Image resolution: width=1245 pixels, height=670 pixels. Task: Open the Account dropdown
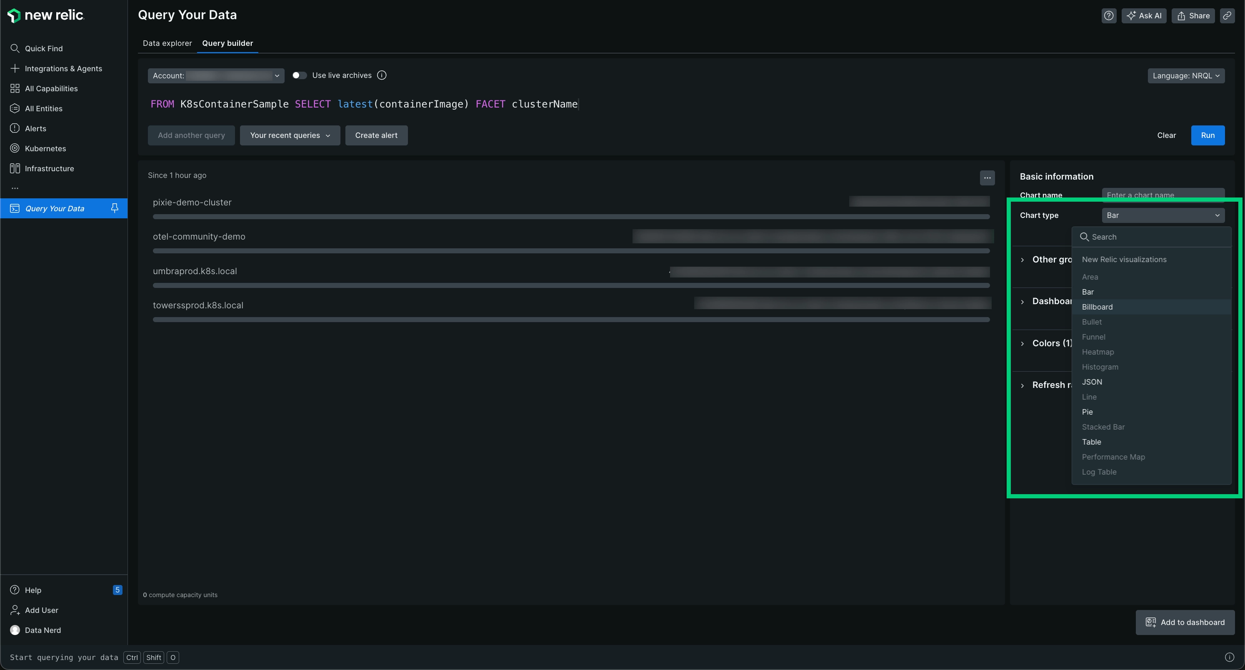[x=216, y=75]
